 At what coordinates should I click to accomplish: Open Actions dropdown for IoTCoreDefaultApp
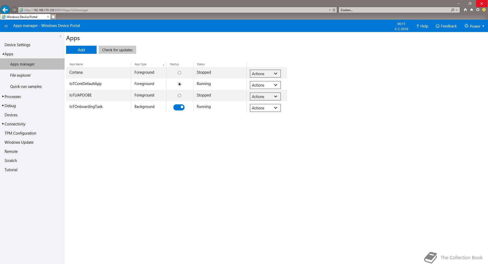[265, 85]
